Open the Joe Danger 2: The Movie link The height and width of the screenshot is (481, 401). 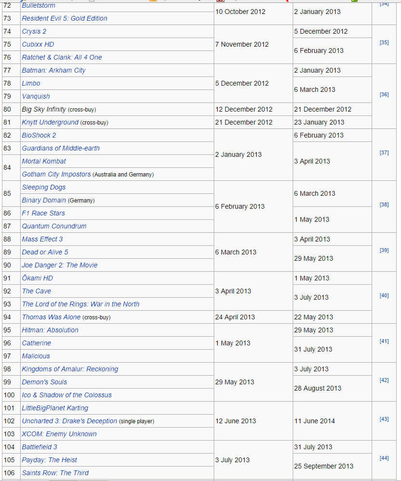coord(60,265)
